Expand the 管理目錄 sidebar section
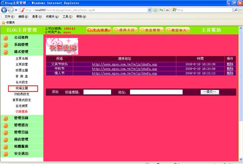The height and width of the screenshot is (164, 243). click(x=21, y=118)
